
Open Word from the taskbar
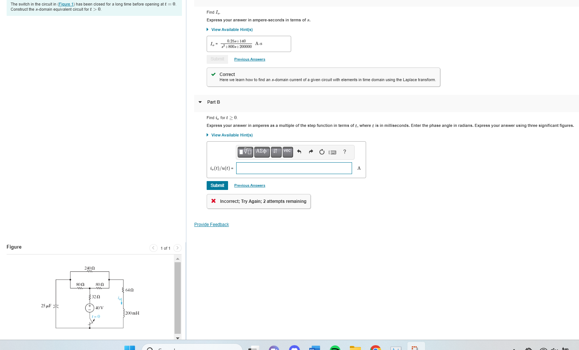[x=314, y=348]
